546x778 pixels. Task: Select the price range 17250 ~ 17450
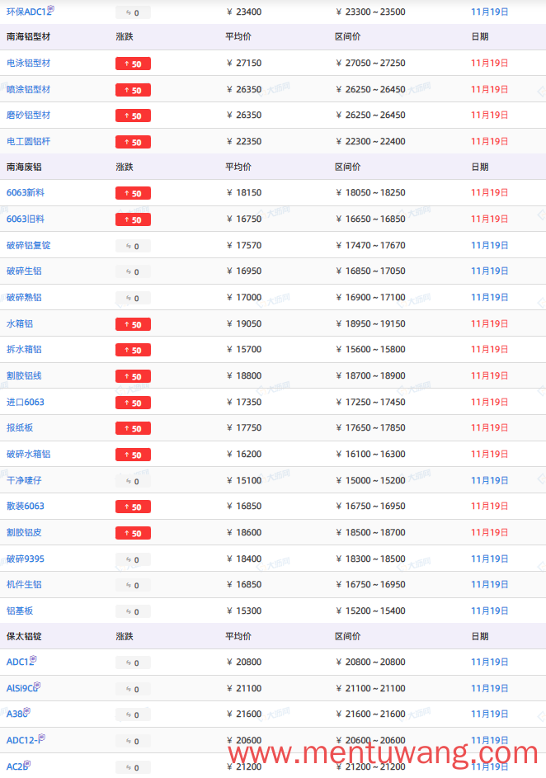(x=375, y=402)
